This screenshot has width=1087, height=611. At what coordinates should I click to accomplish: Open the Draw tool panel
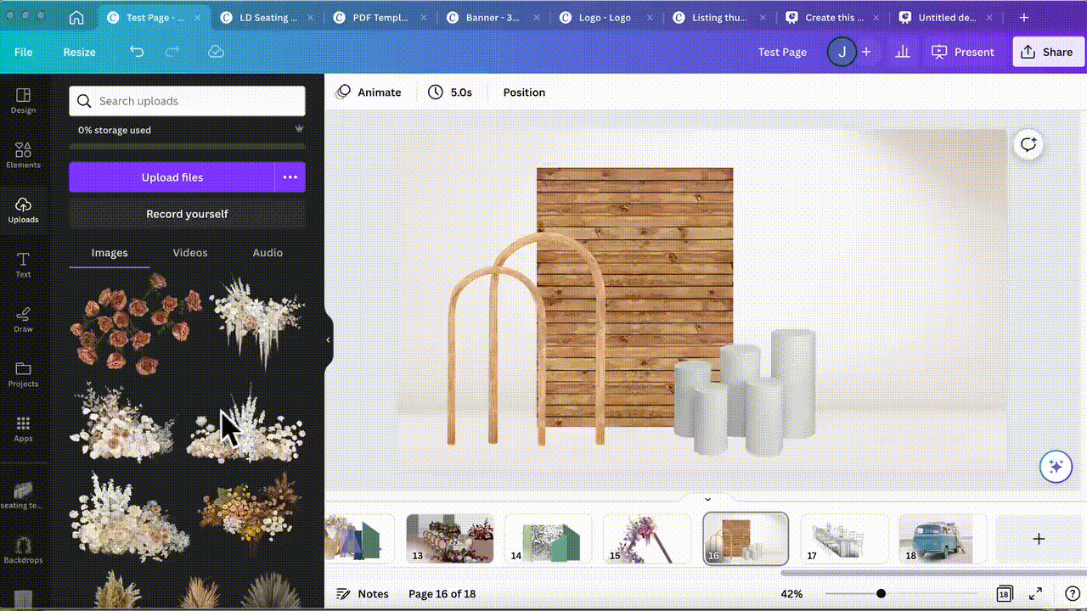click(x=23, y=319)
